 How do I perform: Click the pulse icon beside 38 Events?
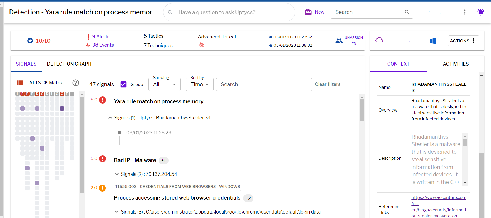tap(88, 45)
